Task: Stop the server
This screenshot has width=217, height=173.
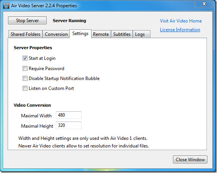Action: pos(27,21)
